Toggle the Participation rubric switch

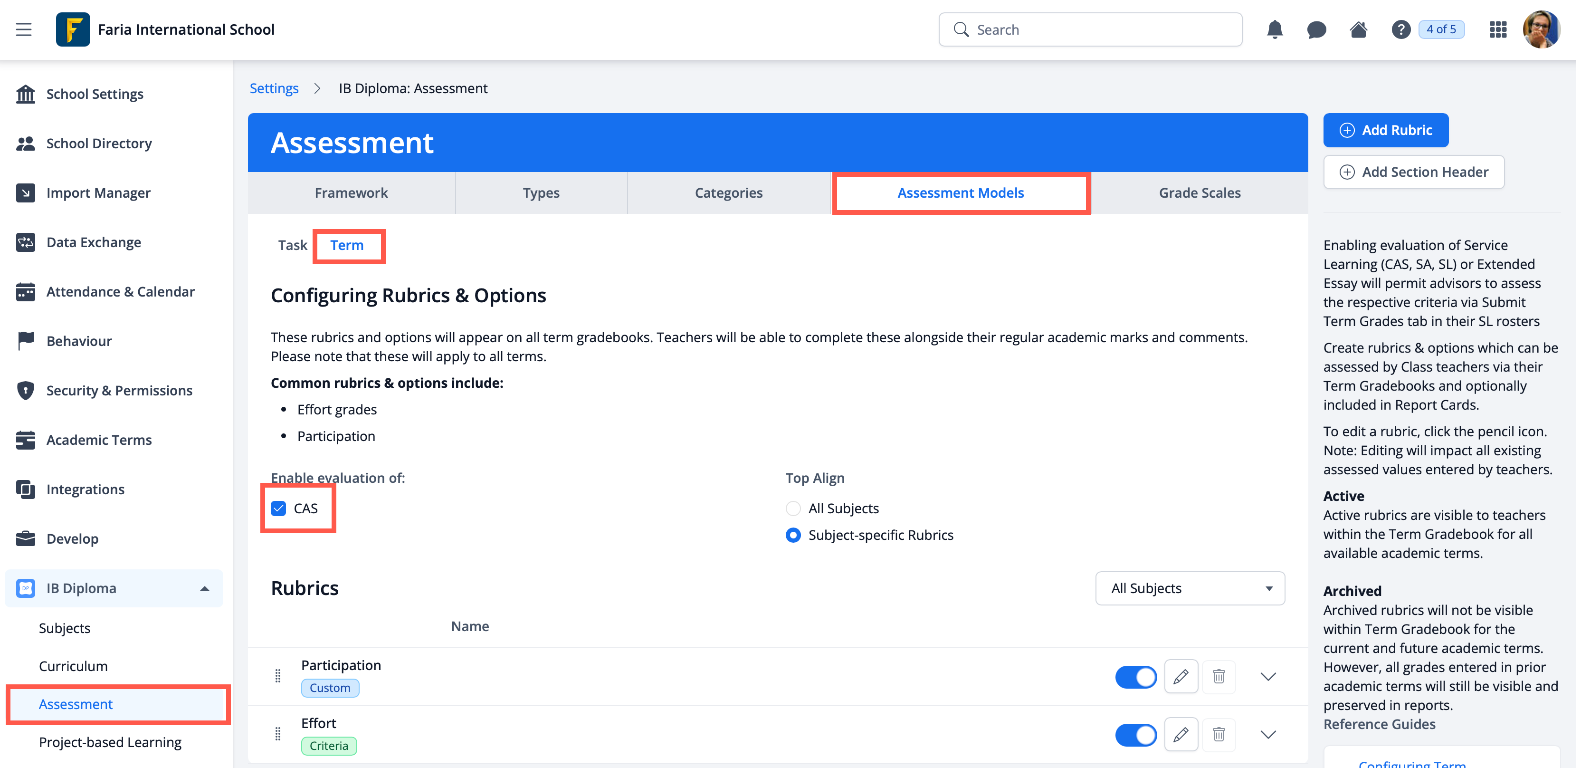tap(1135, 677)
